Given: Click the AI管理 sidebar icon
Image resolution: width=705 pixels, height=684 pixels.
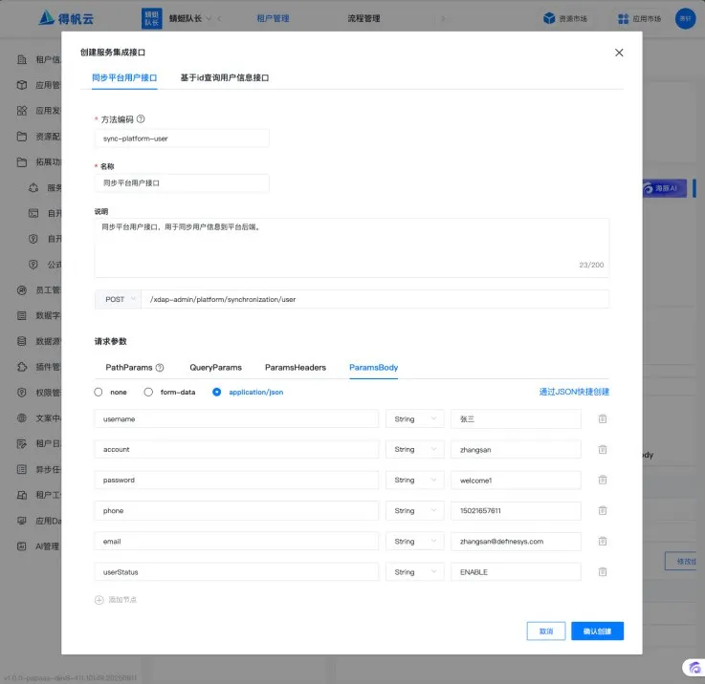Looking at the screenshot, I should pos(22,546).
